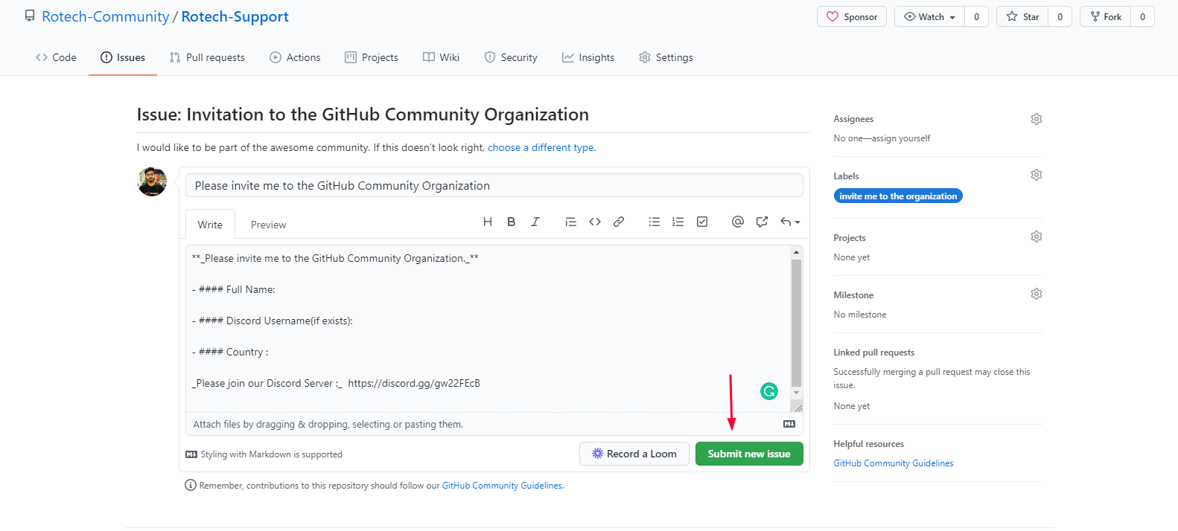Viewport: 1178px width, 531px height.
Task: Open Milestone gear settings
Action: pos(1037,294)
